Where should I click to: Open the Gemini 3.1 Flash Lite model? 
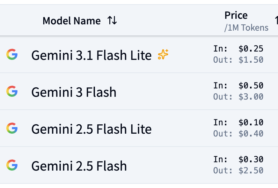(x=91, y=55)
